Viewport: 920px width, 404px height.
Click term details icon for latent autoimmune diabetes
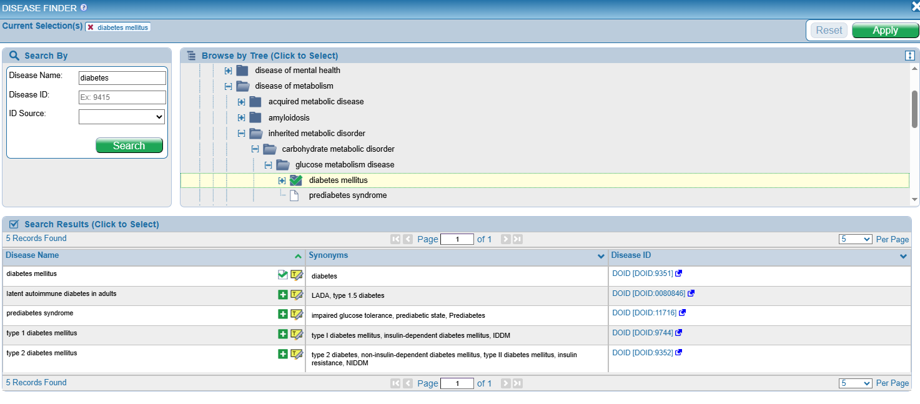(297, 294)
